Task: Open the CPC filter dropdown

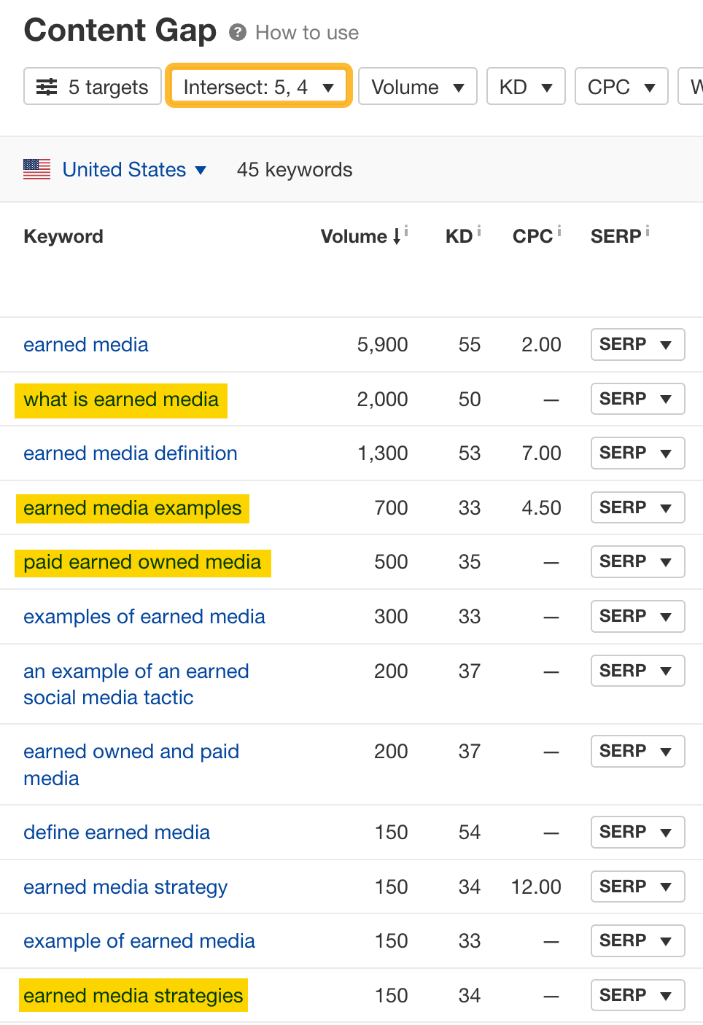Action: coord(621,86)
